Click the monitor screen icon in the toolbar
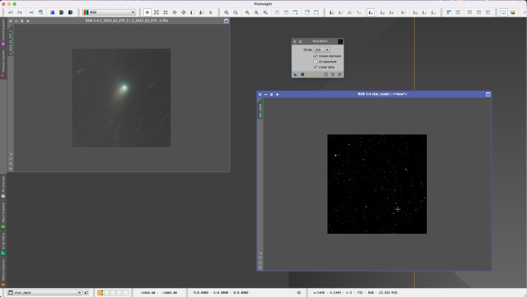The width and height of the screenshot is (527, 297). [504, 13]
